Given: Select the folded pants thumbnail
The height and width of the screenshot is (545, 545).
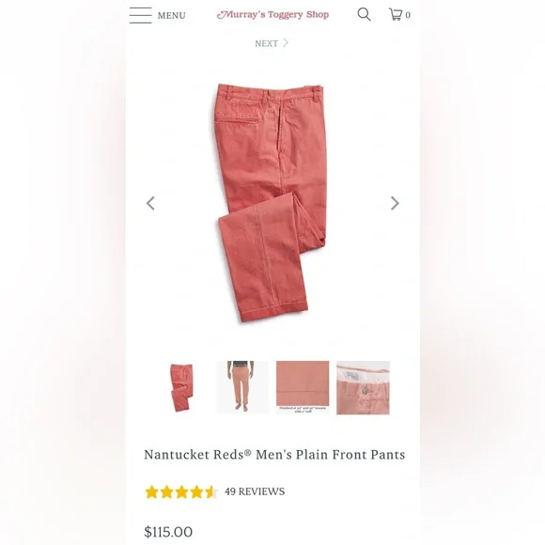Looking at the screenshot, I should click(181, 387).
